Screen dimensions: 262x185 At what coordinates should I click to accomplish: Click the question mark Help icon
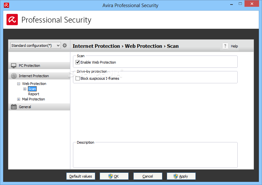(225, 46)
